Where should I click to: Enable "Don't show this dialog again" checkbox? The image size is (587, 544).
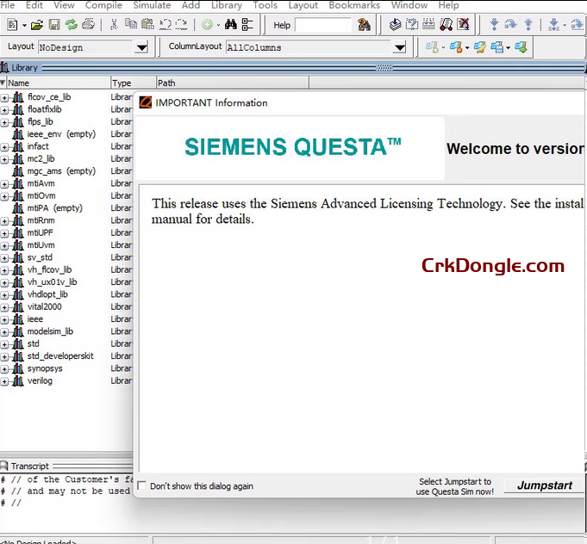coord(142,486)
